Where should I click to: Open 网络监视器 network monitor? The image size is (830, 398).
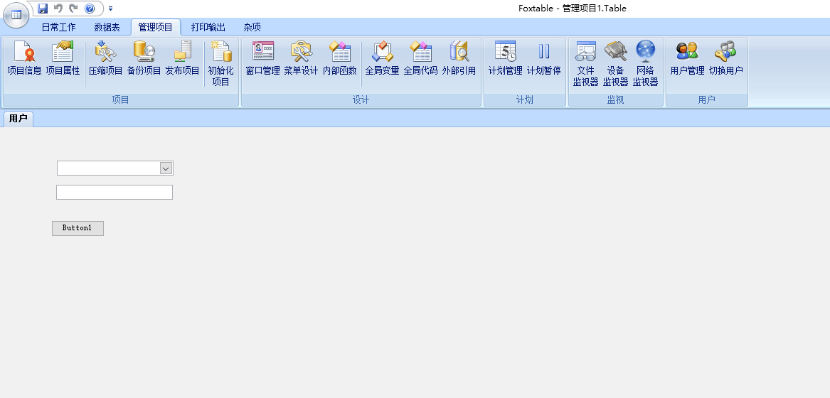tap(645, 63)
